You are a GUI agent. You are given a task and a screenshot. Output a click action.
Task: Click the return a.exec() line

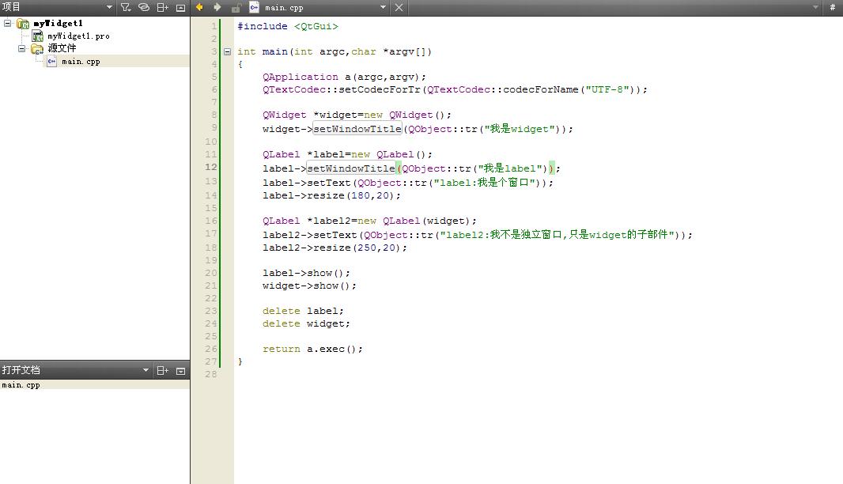(x=313, y=349)
